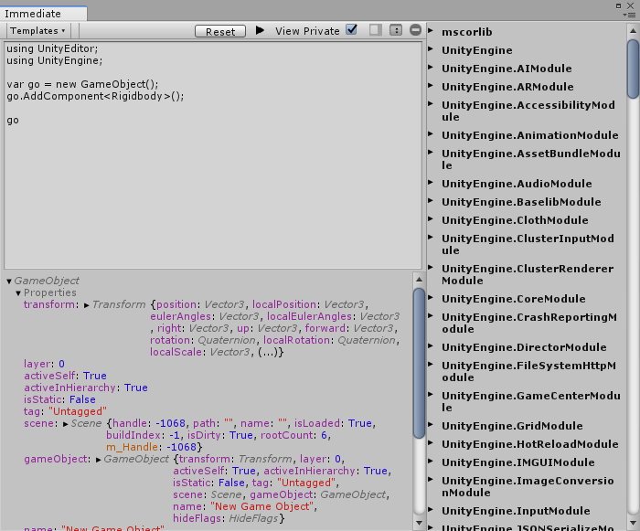Expand UnityEngine.DirectorModule arrow

point(431,346)
